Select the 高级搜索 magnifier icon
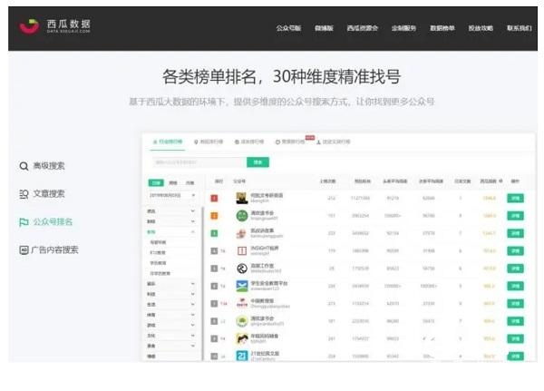This screenshot has width=544, height=391. point(24,166)
